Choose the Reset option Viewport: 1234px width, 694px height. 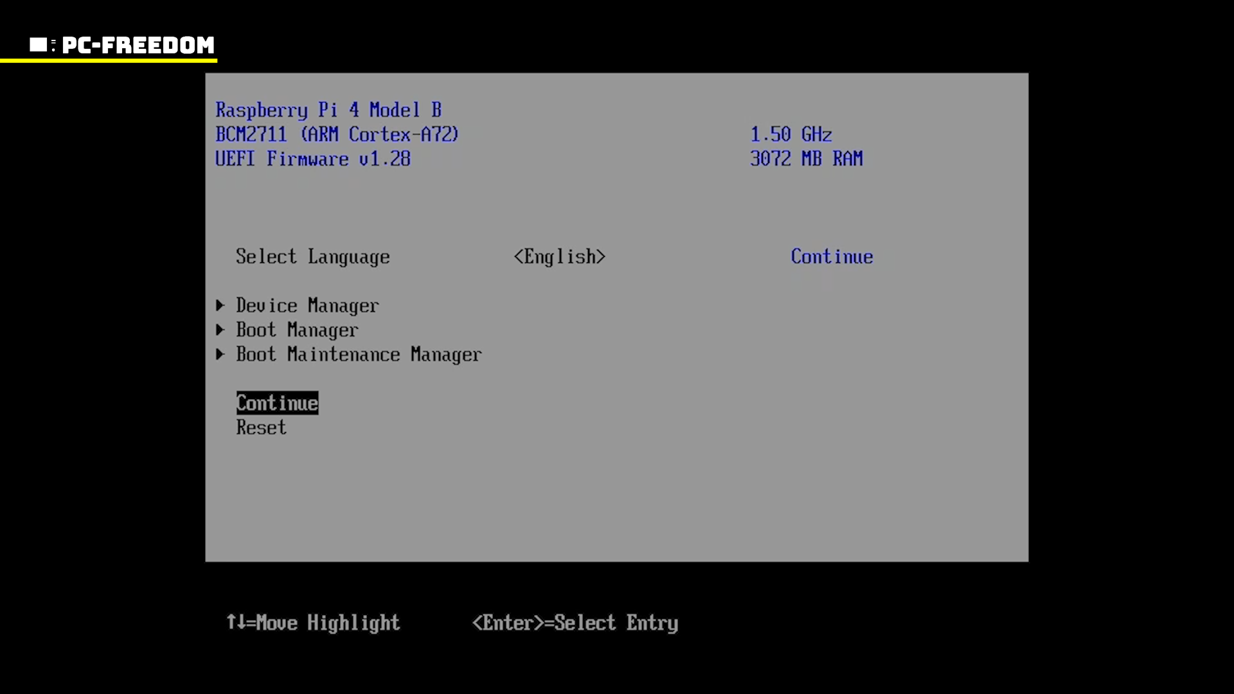point(261,427)
